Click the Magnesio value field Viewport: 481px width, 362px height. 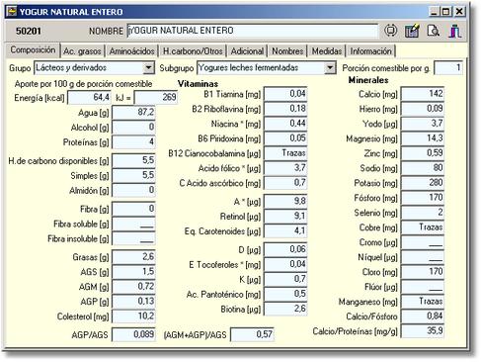(x=423, y=138)
